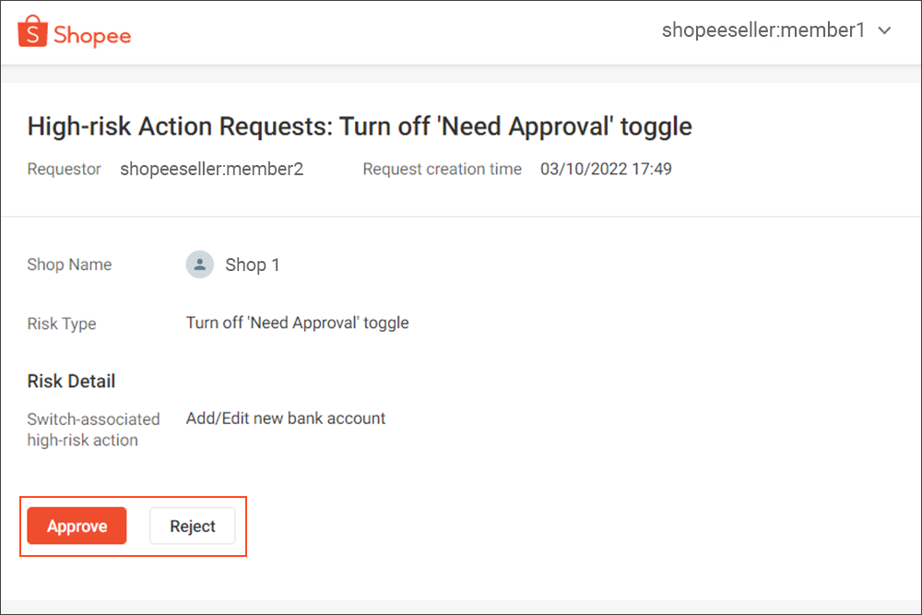Approve the high-risk action request

click(x=77, y=526)
